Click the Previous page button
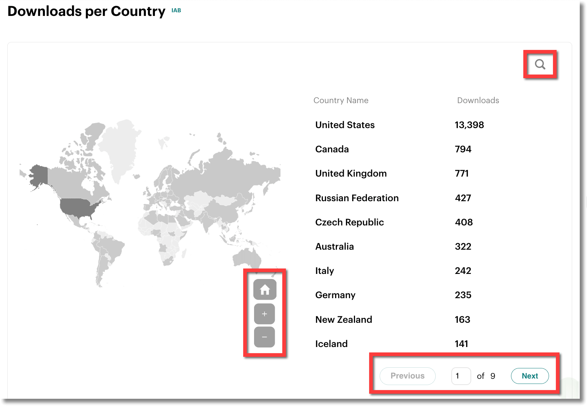This screenshot has width=587, height=406. pos(407,376)
